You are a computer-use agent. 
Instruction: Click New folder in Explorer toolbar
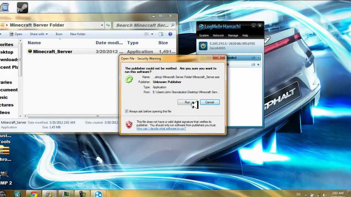coord(78,34)
